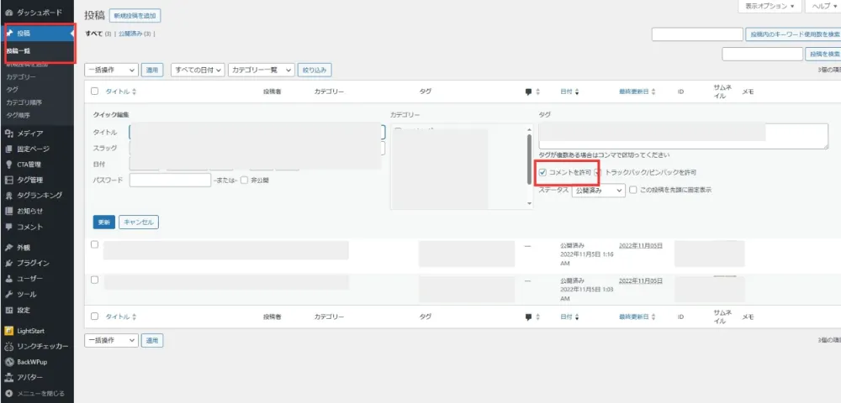841x403 pixels.
Task: Click the LightStart plugin icon
Action: point(8,331)
